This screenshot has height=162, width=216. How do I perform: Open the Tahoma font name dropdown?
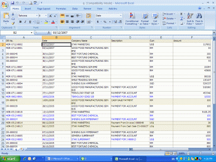(37, 16)
